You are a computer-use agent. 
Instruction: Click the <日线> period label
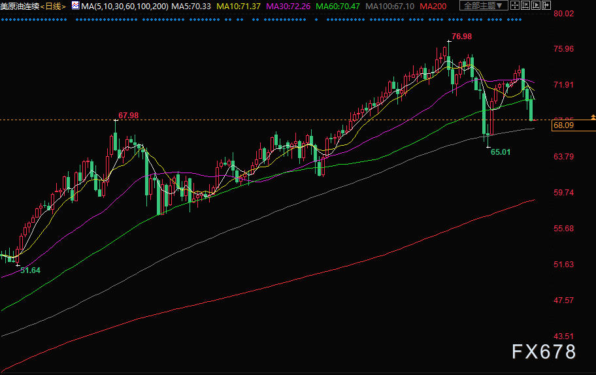[x=53, y=7]
